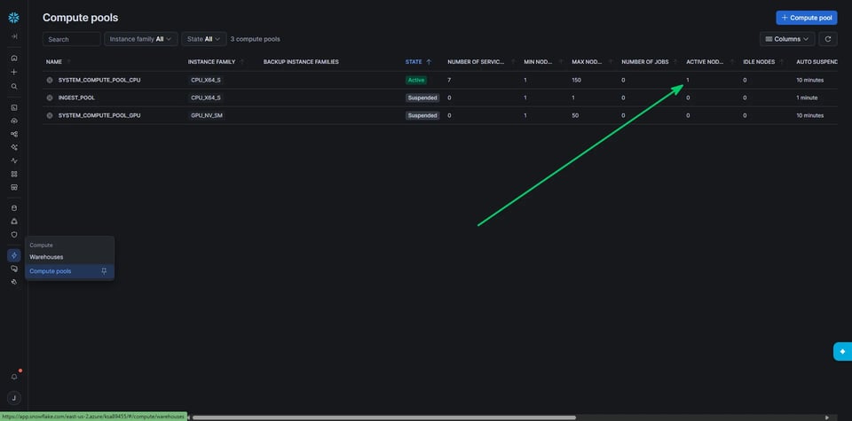Viewport: 852px width, 421px height.
Task: Open the database catalog icon in sidebar
Action: click(14, 207)
